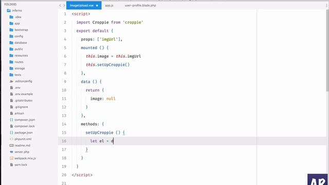Click the 'setUpCroppie () {' method line
This screenshot has width=329, height=185.
105,133
